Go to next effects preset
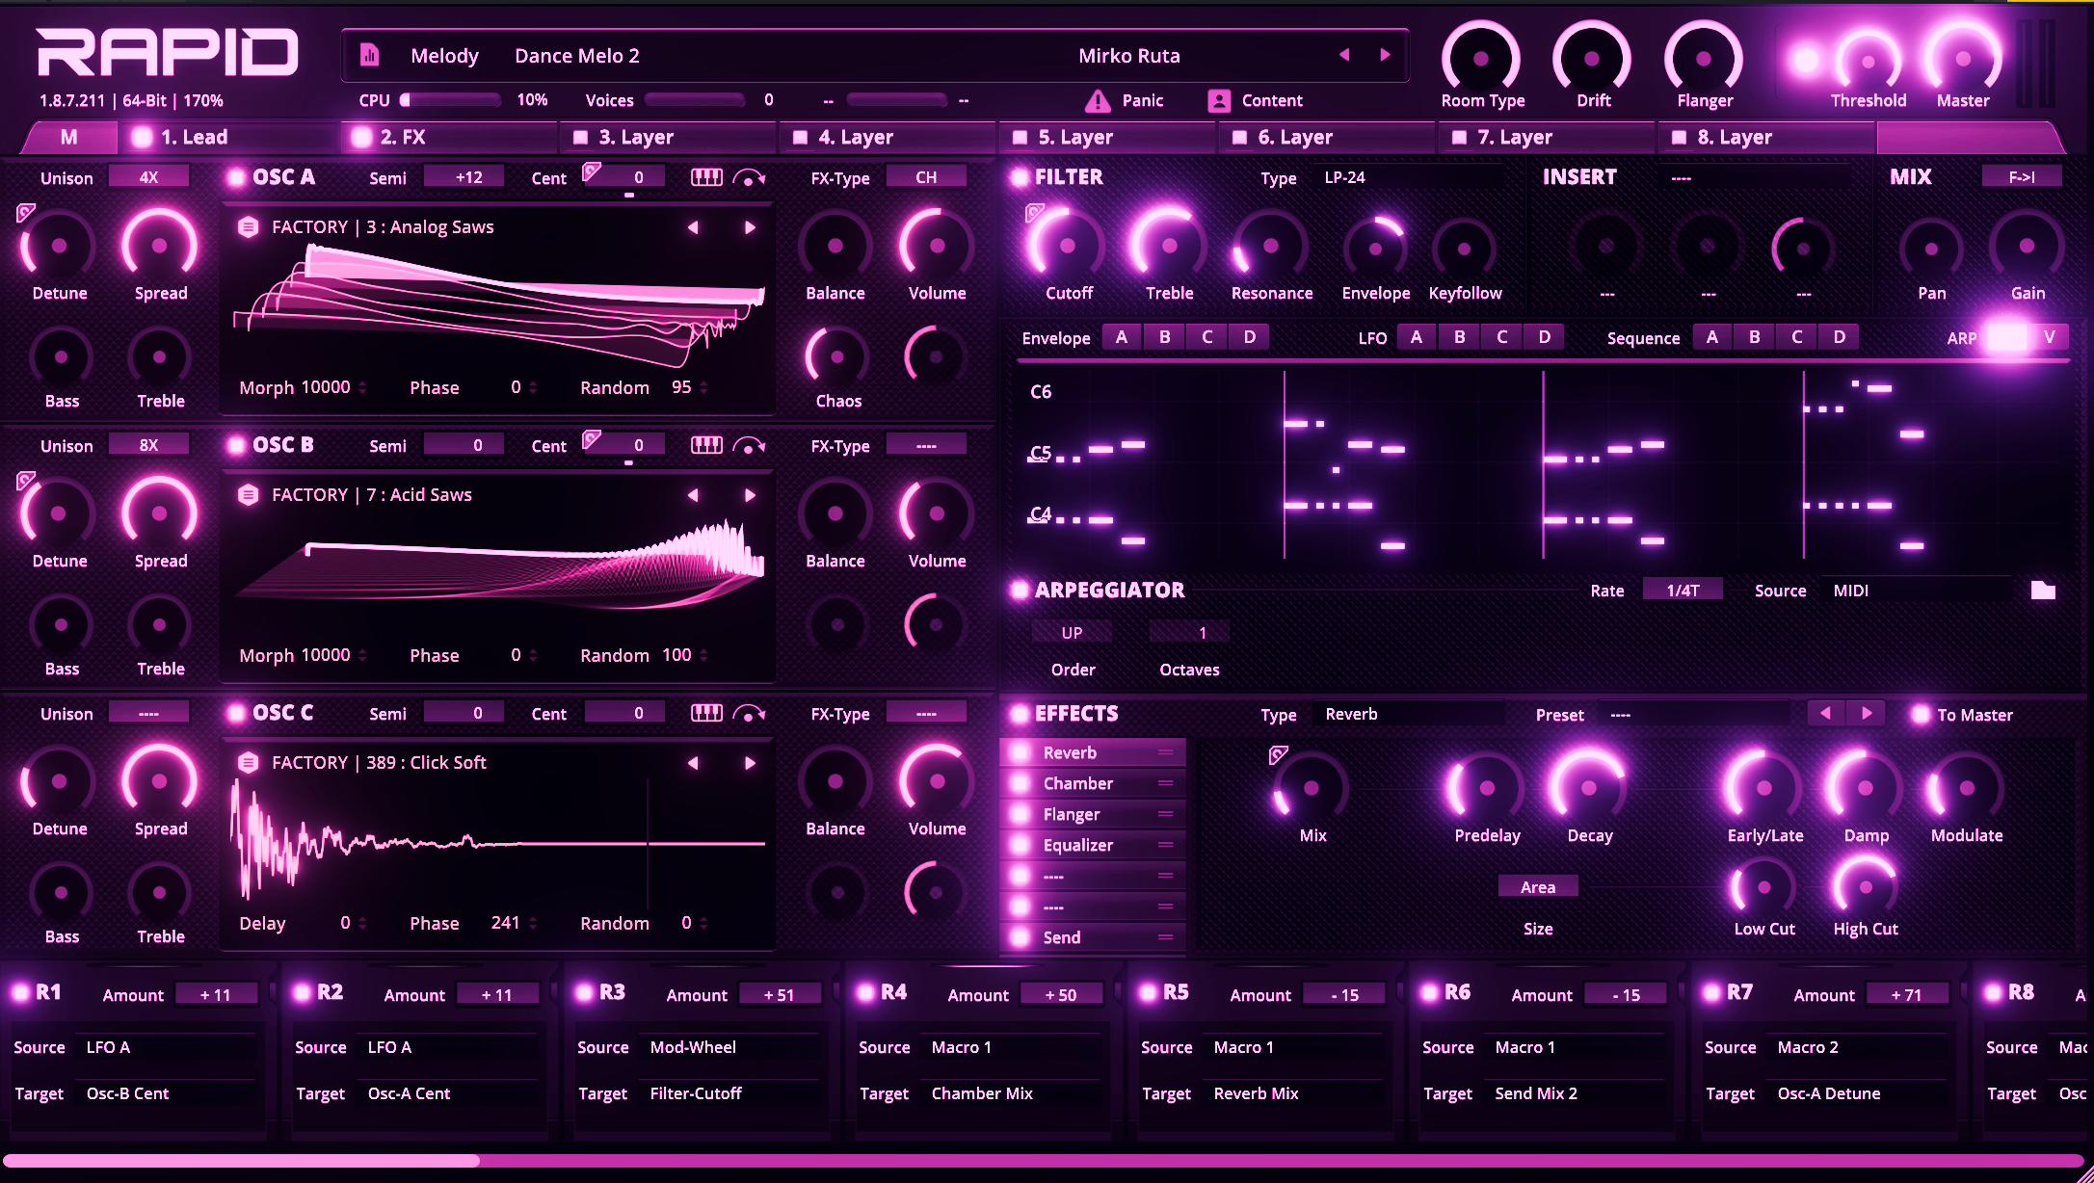The height and width of the screenshot is (1183, 2094). tap(1868, 713)
